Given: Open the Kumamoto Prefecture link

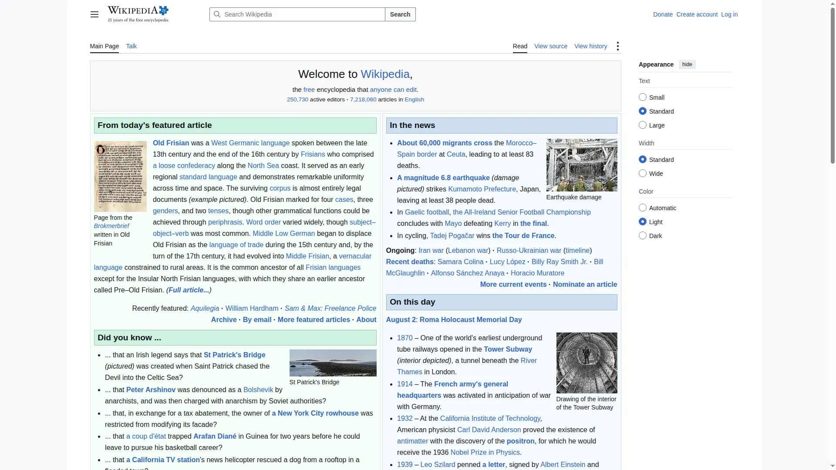Looking at the screenshot, I should (482, 189).
